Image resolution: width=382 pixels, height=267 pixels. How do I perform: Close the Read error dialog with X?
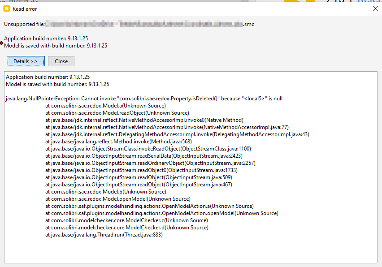[x=375, y=9]
